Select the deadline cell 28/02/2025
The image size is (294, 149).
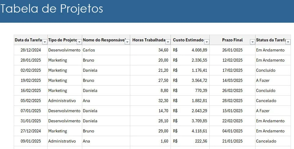[232, 101]
